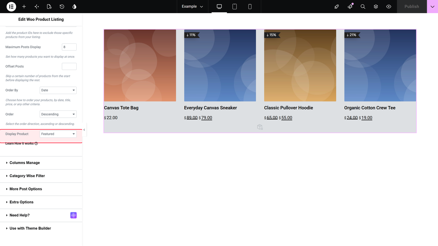Click the purple icon in Need Help row
This screenshot has height=246, width=438.
coord(73,215)
